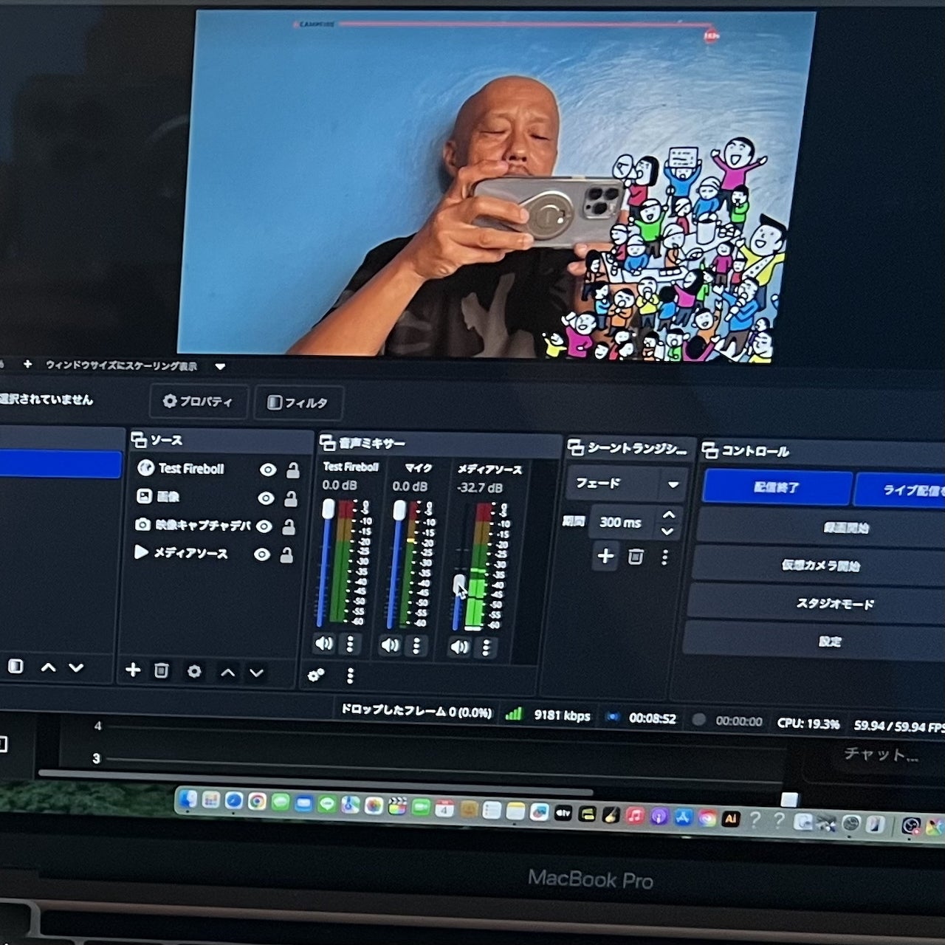945x945 pixels.
Task: Delete selected source using trash icon
Action: (161, 670)
